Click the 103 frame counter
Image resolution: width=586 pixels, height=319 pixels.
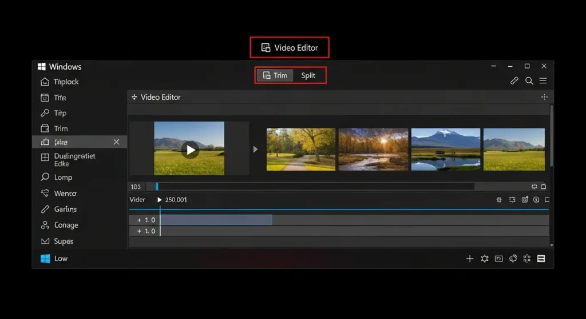(136, 187)
